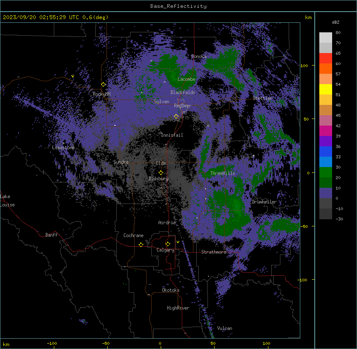Click the HighRiver city label

178,308
